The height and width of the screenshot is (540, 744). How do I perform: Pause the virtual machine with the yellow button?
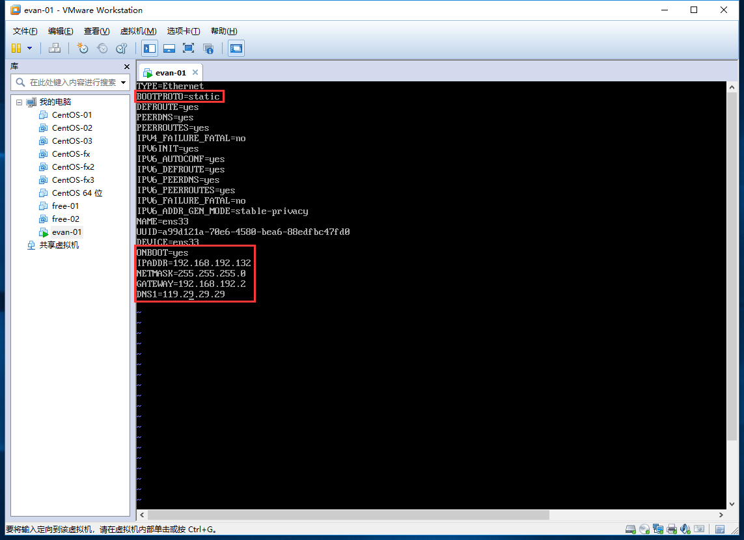tap(16, 48)
